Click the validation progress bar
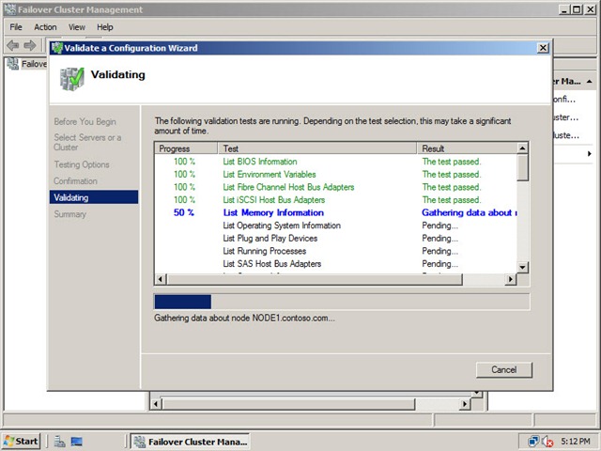 click(342, 302)
